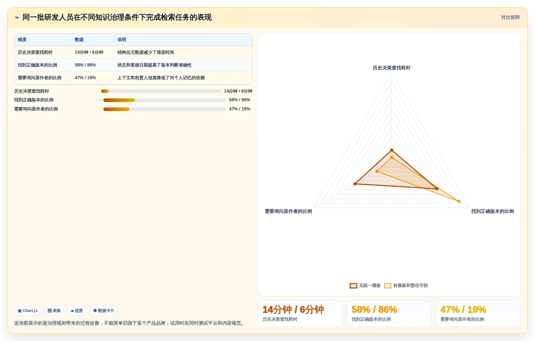Click radar axis label 历史决策查找耗时
Image resolution: width=535 pixels, height=341 pixels.
coord(392,68)
